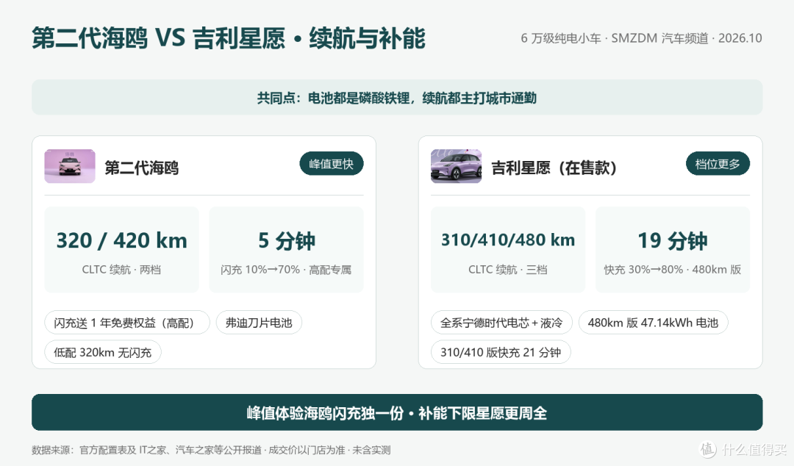Select the 5 分钟 flash charge value
The height and width of the screenshot is (466, 794).
(x=287, y=240)
